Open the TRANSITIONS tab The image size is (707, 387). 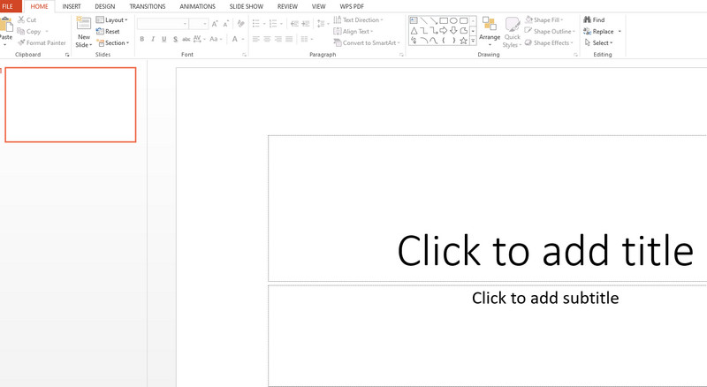tap(147, 6)
